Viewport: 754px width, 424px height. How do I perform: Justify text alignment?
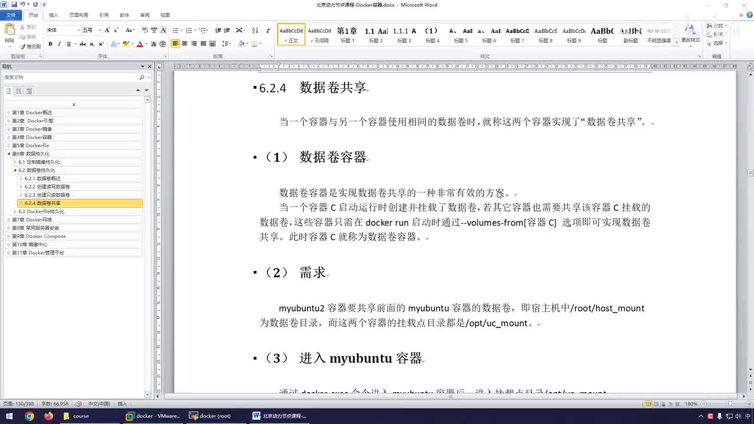click(x=203, y=44)
